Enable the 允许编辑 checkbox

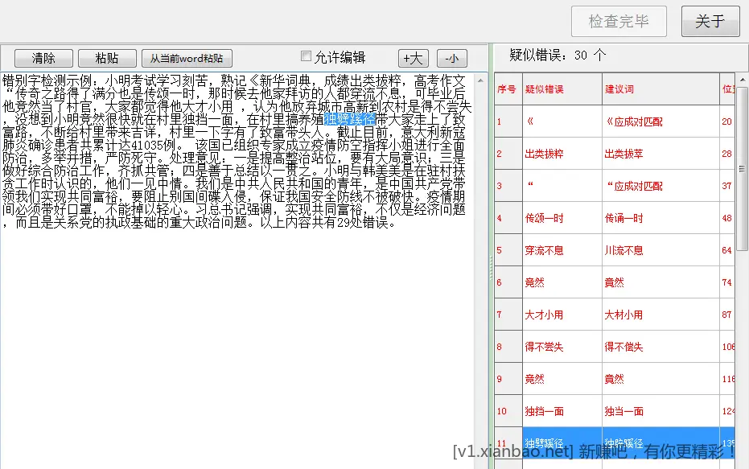[306, 56]
